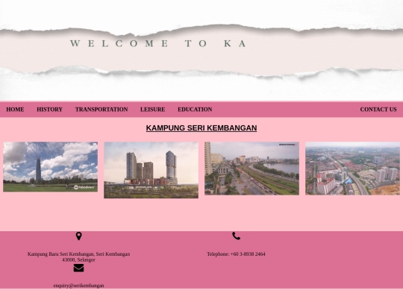
Task: Click the telephone number +60 3-8938 2464
Action: coord(248,254)
